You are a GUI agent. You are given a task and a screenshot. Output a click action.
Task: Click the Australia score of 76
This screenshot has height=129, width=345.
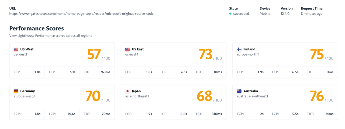coord(317,96)
